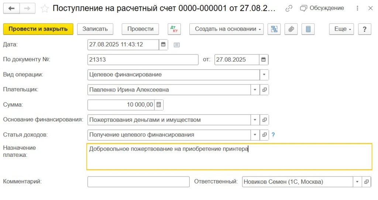
Task: Click inside the Комментарий input field
Action: click(x=138, y=182)
